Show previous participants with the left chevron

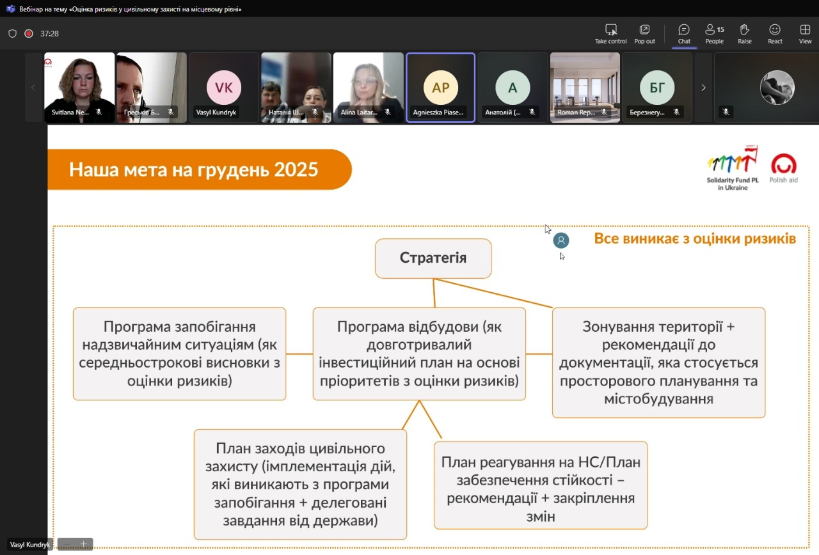33,88
